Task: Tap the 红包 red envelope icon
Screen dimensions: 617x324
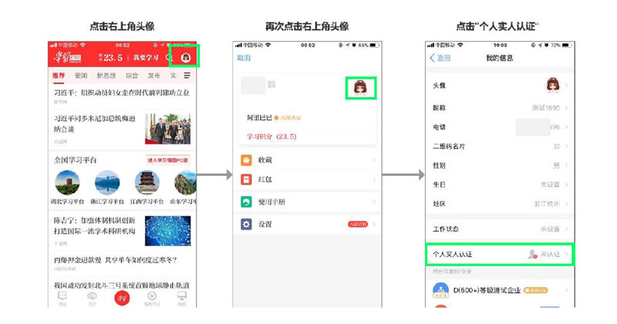Action: click(x=246, y=180)
